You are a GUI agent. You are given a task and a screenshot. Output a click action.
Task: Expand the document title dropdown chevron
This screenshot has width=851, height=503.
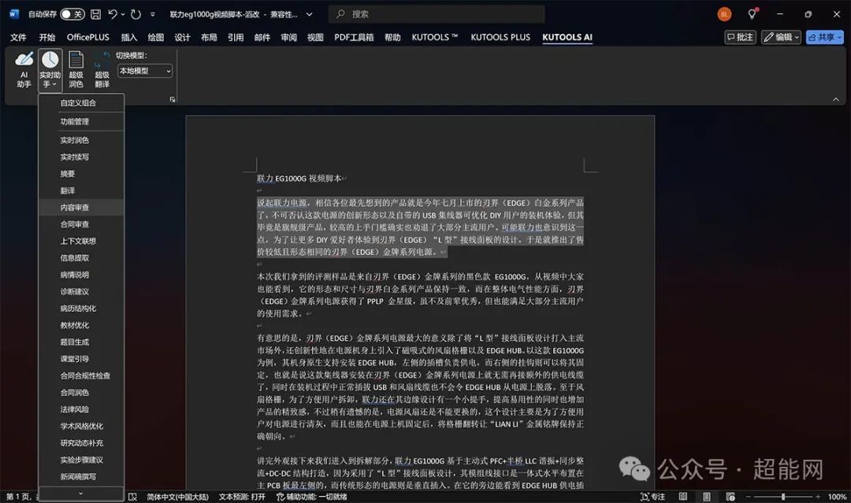point(310,15)
